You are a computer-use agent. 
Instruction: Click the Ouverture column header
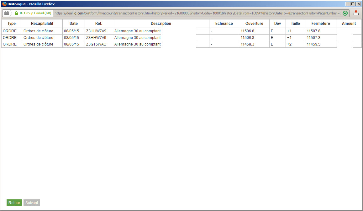pos(254,24)
